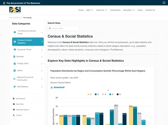The image size is (168, 125).
Task: Click the Search data input field
Action: [63, 28]
